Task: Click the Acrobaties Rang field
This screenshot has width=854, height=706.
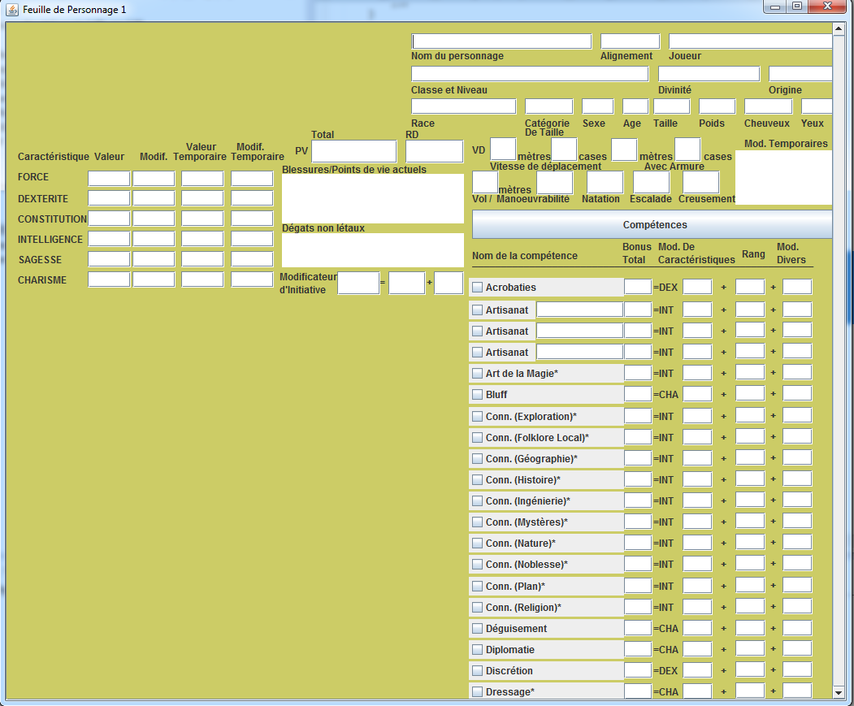Action: pos(749,287)
